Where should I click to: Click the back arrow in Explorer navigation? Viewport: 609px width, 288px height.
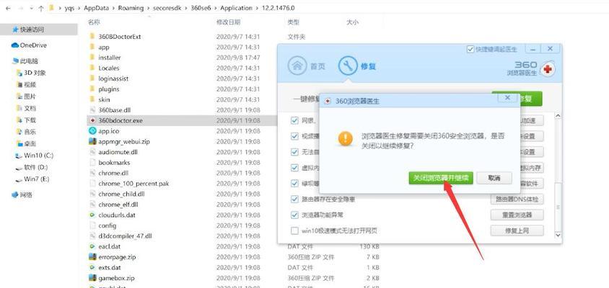pyautogui.click(x=7, y=8)
